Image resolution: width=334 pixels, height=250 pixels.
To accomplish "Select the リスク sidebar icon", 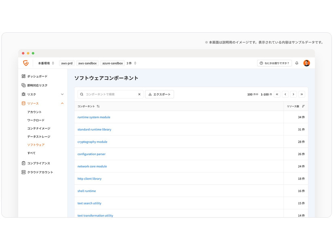I will click(23, 94).
